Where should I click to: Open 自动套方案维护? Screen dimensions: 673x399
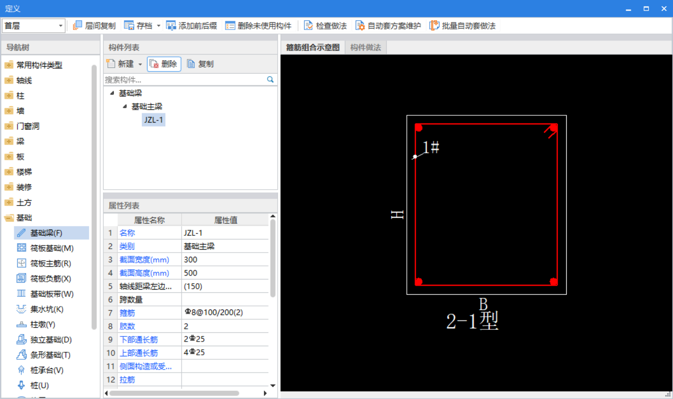[388, 25]
